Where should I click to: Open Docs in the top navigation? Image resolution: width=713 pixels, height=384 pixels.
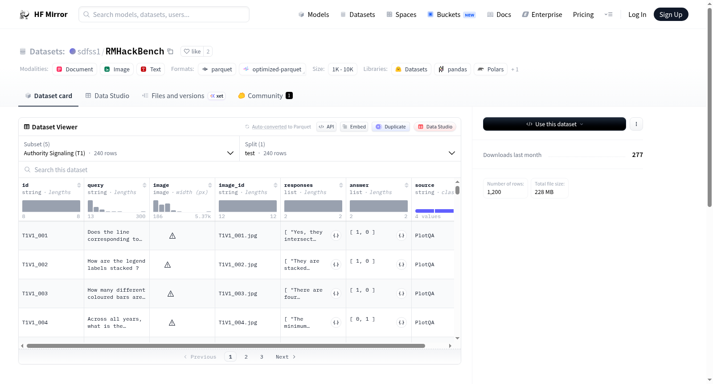[499, 14]
